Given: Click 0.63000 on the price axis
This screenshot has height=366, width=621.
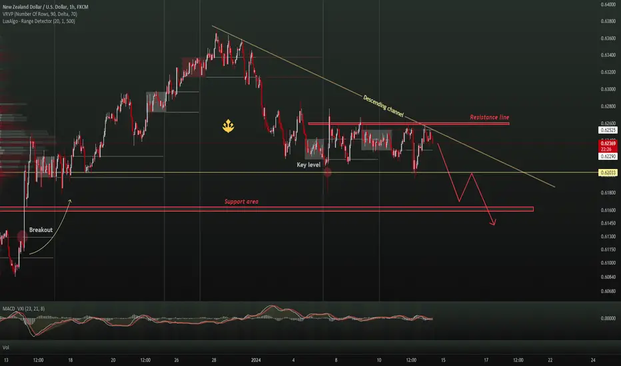Looking at the screenshot, I should pyautogui.click(x=608, y=89).
